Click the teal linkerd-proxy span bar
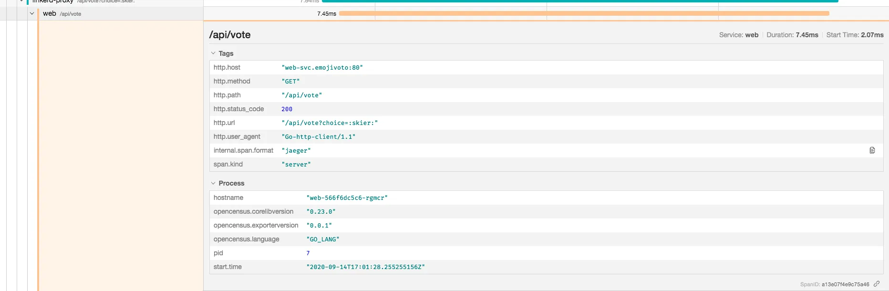889x291 pixels. click(x=580, y=1)
